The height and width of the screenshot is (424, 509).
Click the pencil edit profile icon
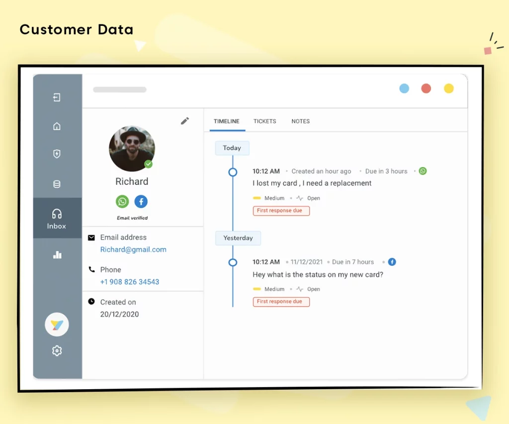coord(185,121)
